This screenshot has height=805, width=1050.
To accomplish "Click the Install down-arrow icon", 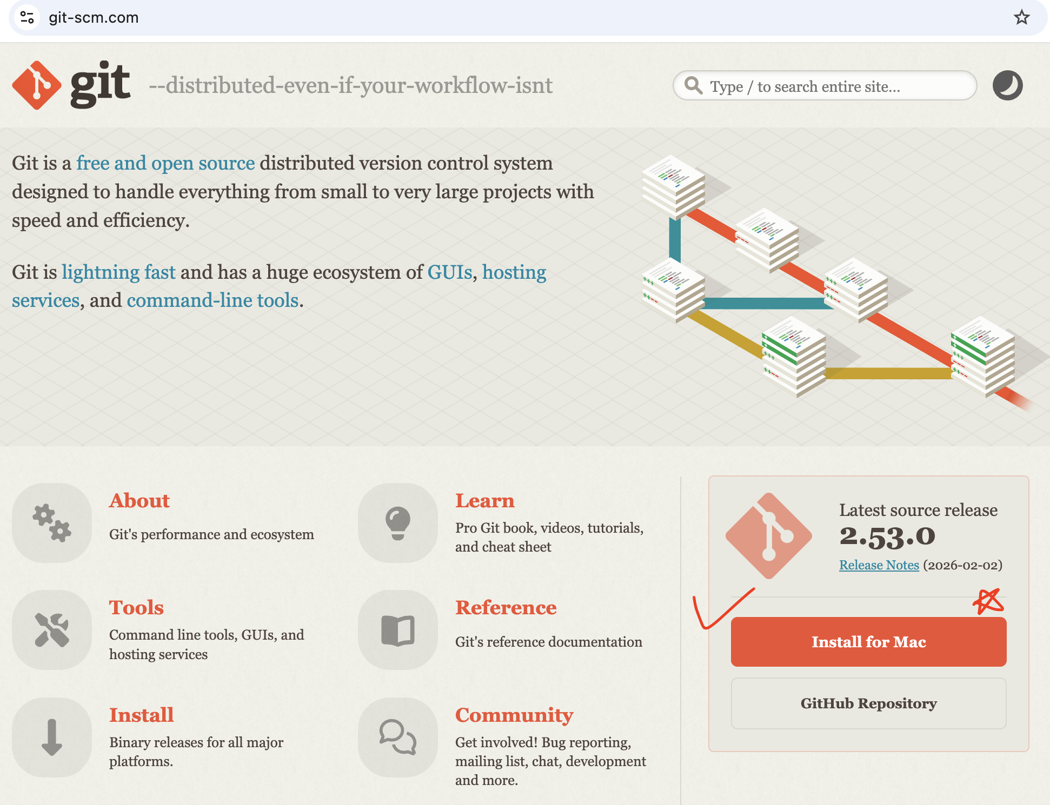I will coord(52,737).
